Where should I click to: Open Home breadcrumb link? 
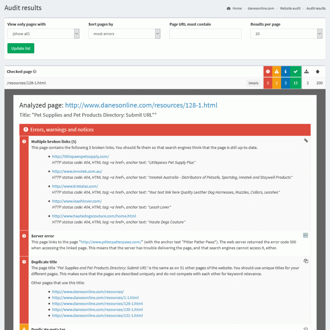click(x=237, y=8)
